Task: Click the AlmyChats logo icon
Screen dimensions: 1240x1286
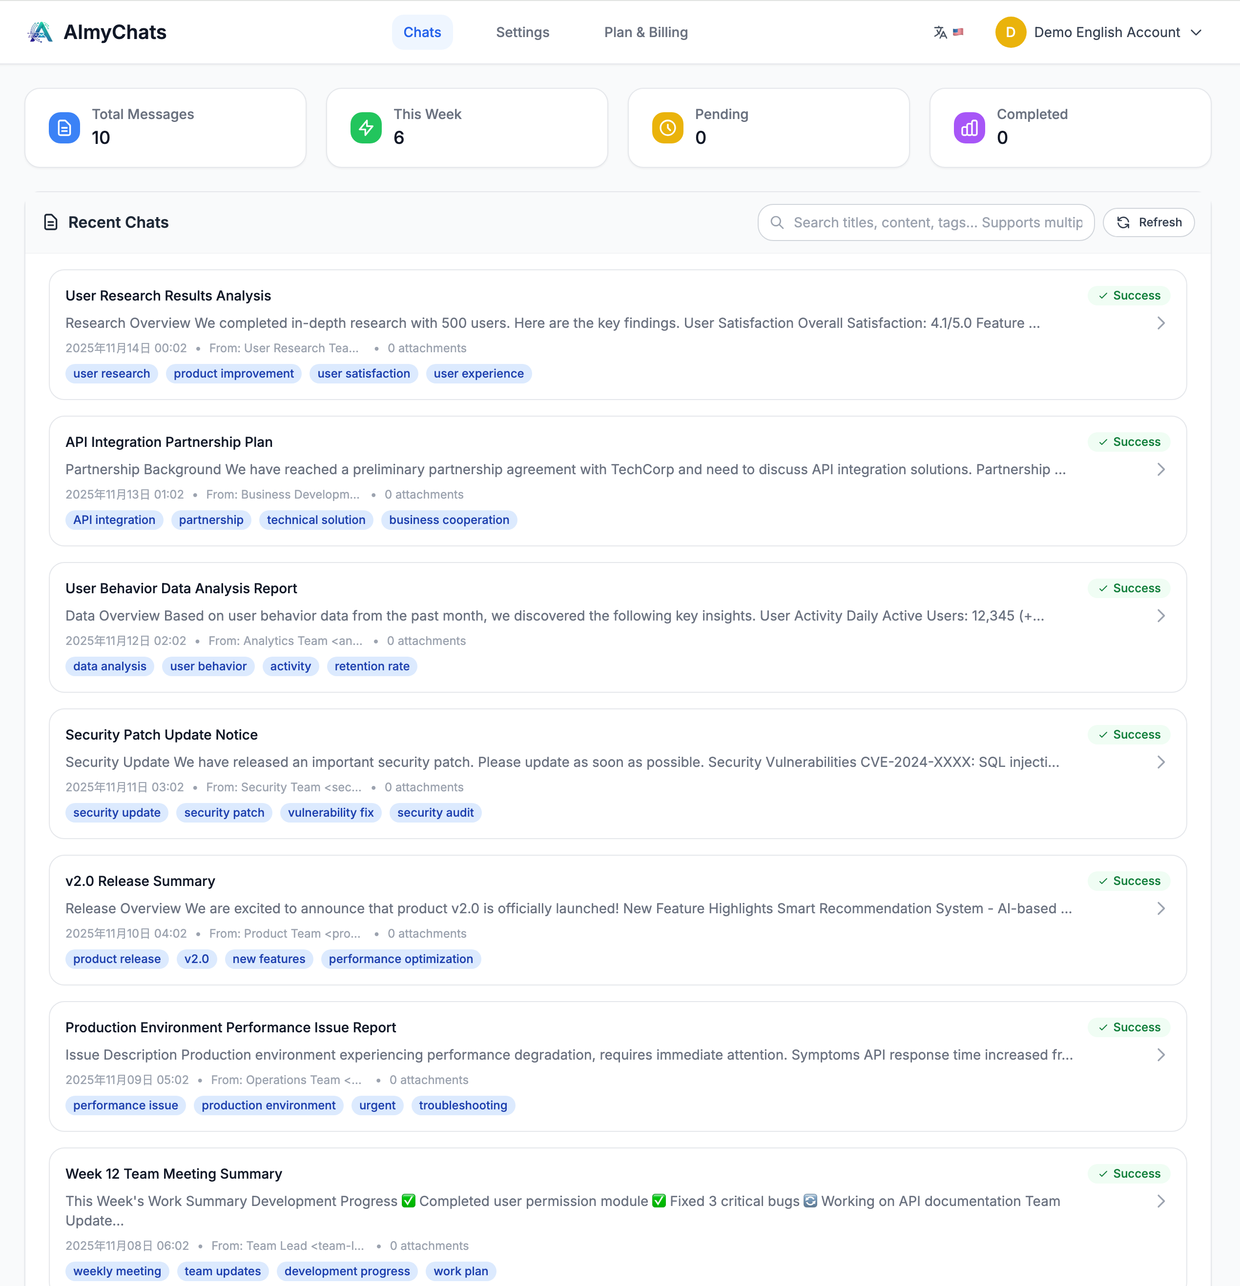Action: pos(40,32)
